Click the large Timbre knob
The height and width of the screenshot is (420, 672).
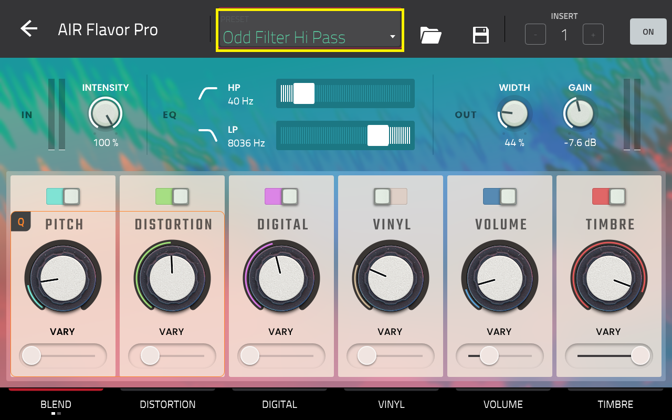point(609,278)
